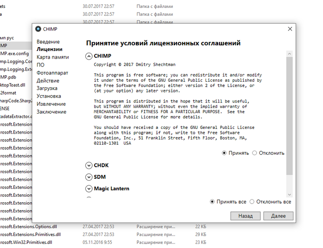Select Microsoft.Extensions.Primitives.dll in Explorer window
The height and width of the screenshot is (248, 323).
[x=30, y=235]
